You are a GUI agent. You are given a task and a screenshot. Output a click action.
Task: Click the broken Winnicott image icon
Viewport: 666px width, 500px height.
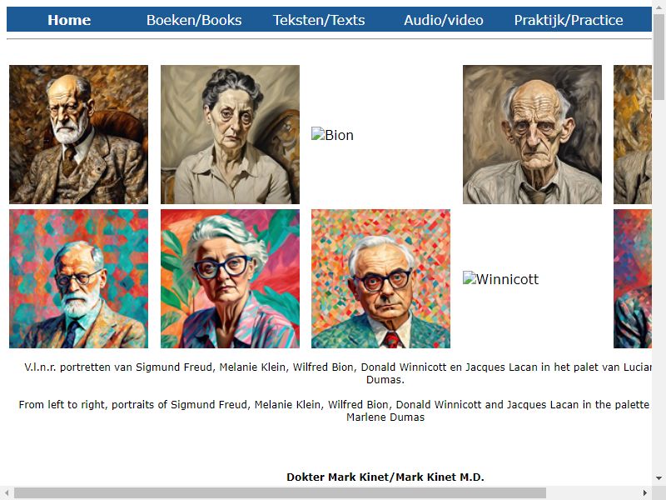click(469, 277)
